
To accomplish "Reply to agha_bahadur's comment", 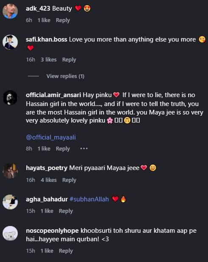I will pos(66,211).
